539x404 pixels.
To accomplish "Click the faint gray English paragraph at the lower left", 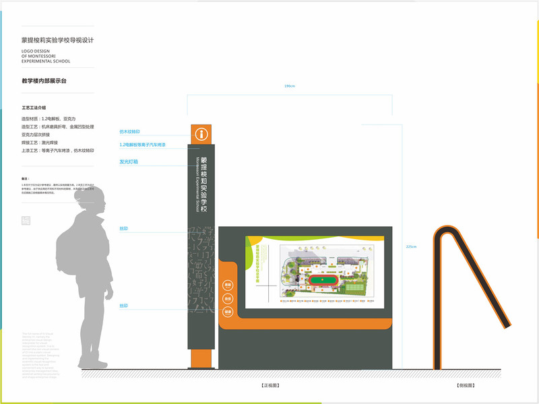I will (x=41, y=356).
